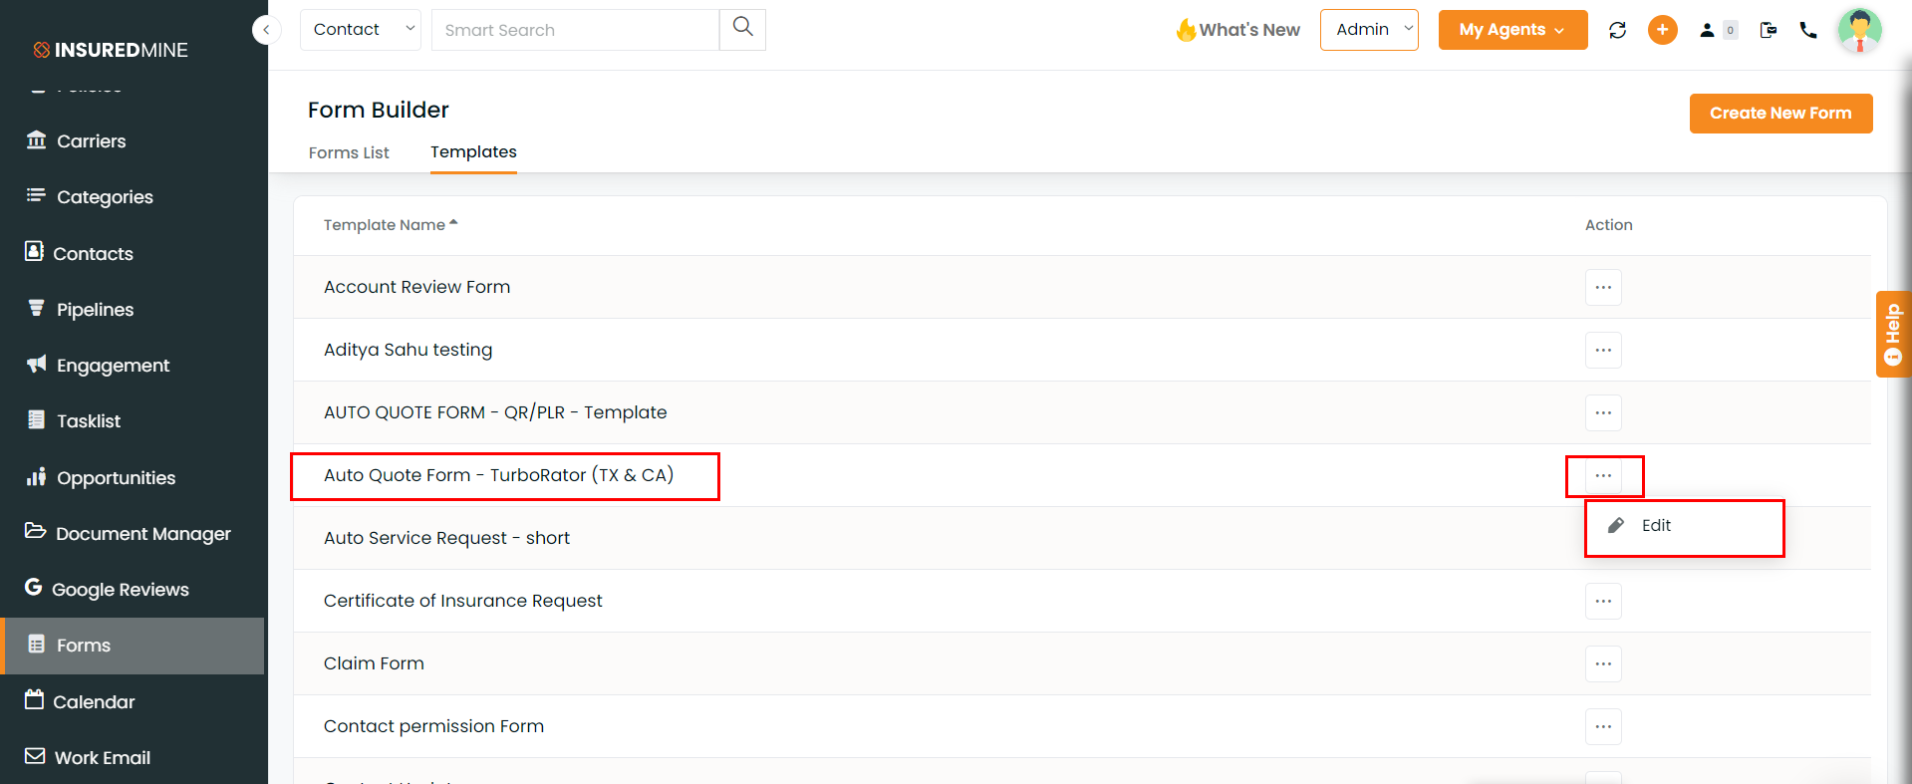Click the orange plus quick-add icon
This screenshot has width=1912, height=784.
(x=1662, y=30)
